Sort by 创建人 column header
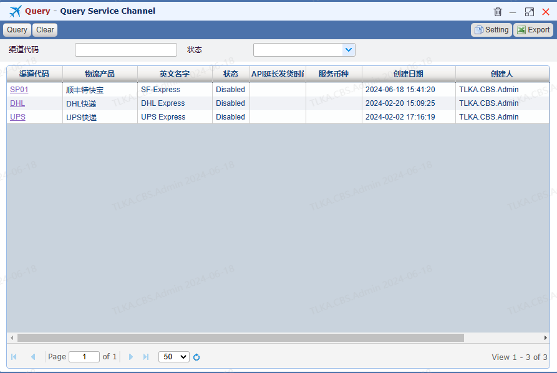557x373 pixels. pos(502,73)
